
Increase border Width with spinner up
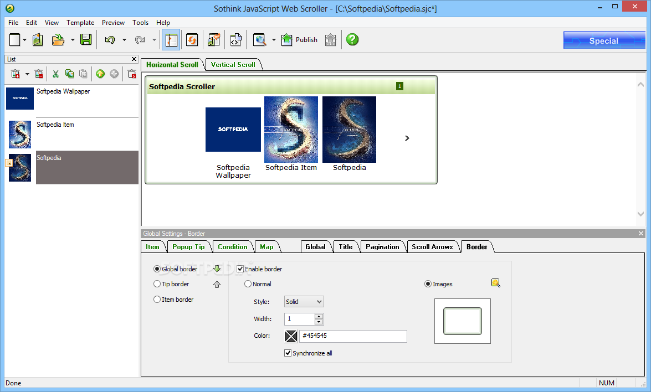pos(319,317)
